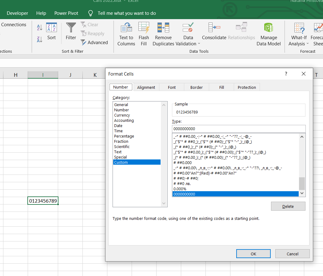Viewport: 323px width, 276px height.
Task: Switch to the Alignment tab
Action: point(146,87)
